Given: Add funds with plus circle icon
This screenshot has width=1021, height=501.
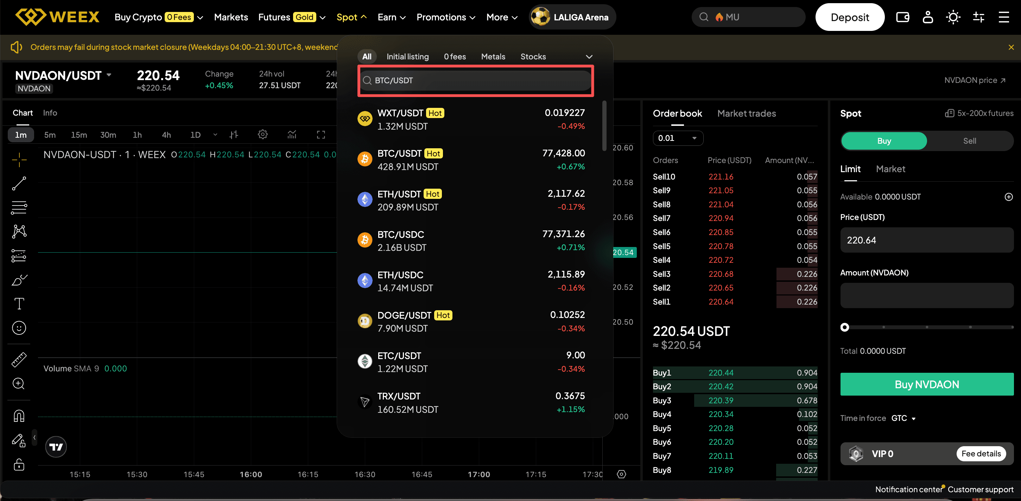Looking at the screenshot, I should click(1008, 197).
